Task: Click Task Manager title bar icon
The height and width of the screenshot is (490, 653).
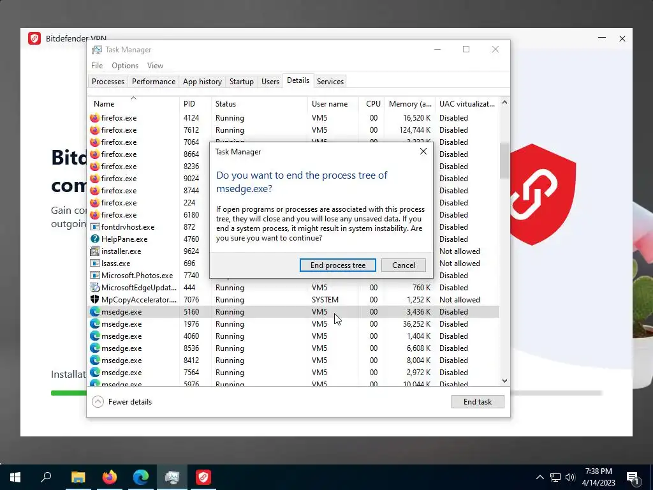Action: click(97, 50)
